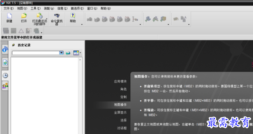The image size is (253, 134).
Task: Click the greyed triangle icon in second row
Action: coord(21,31)
